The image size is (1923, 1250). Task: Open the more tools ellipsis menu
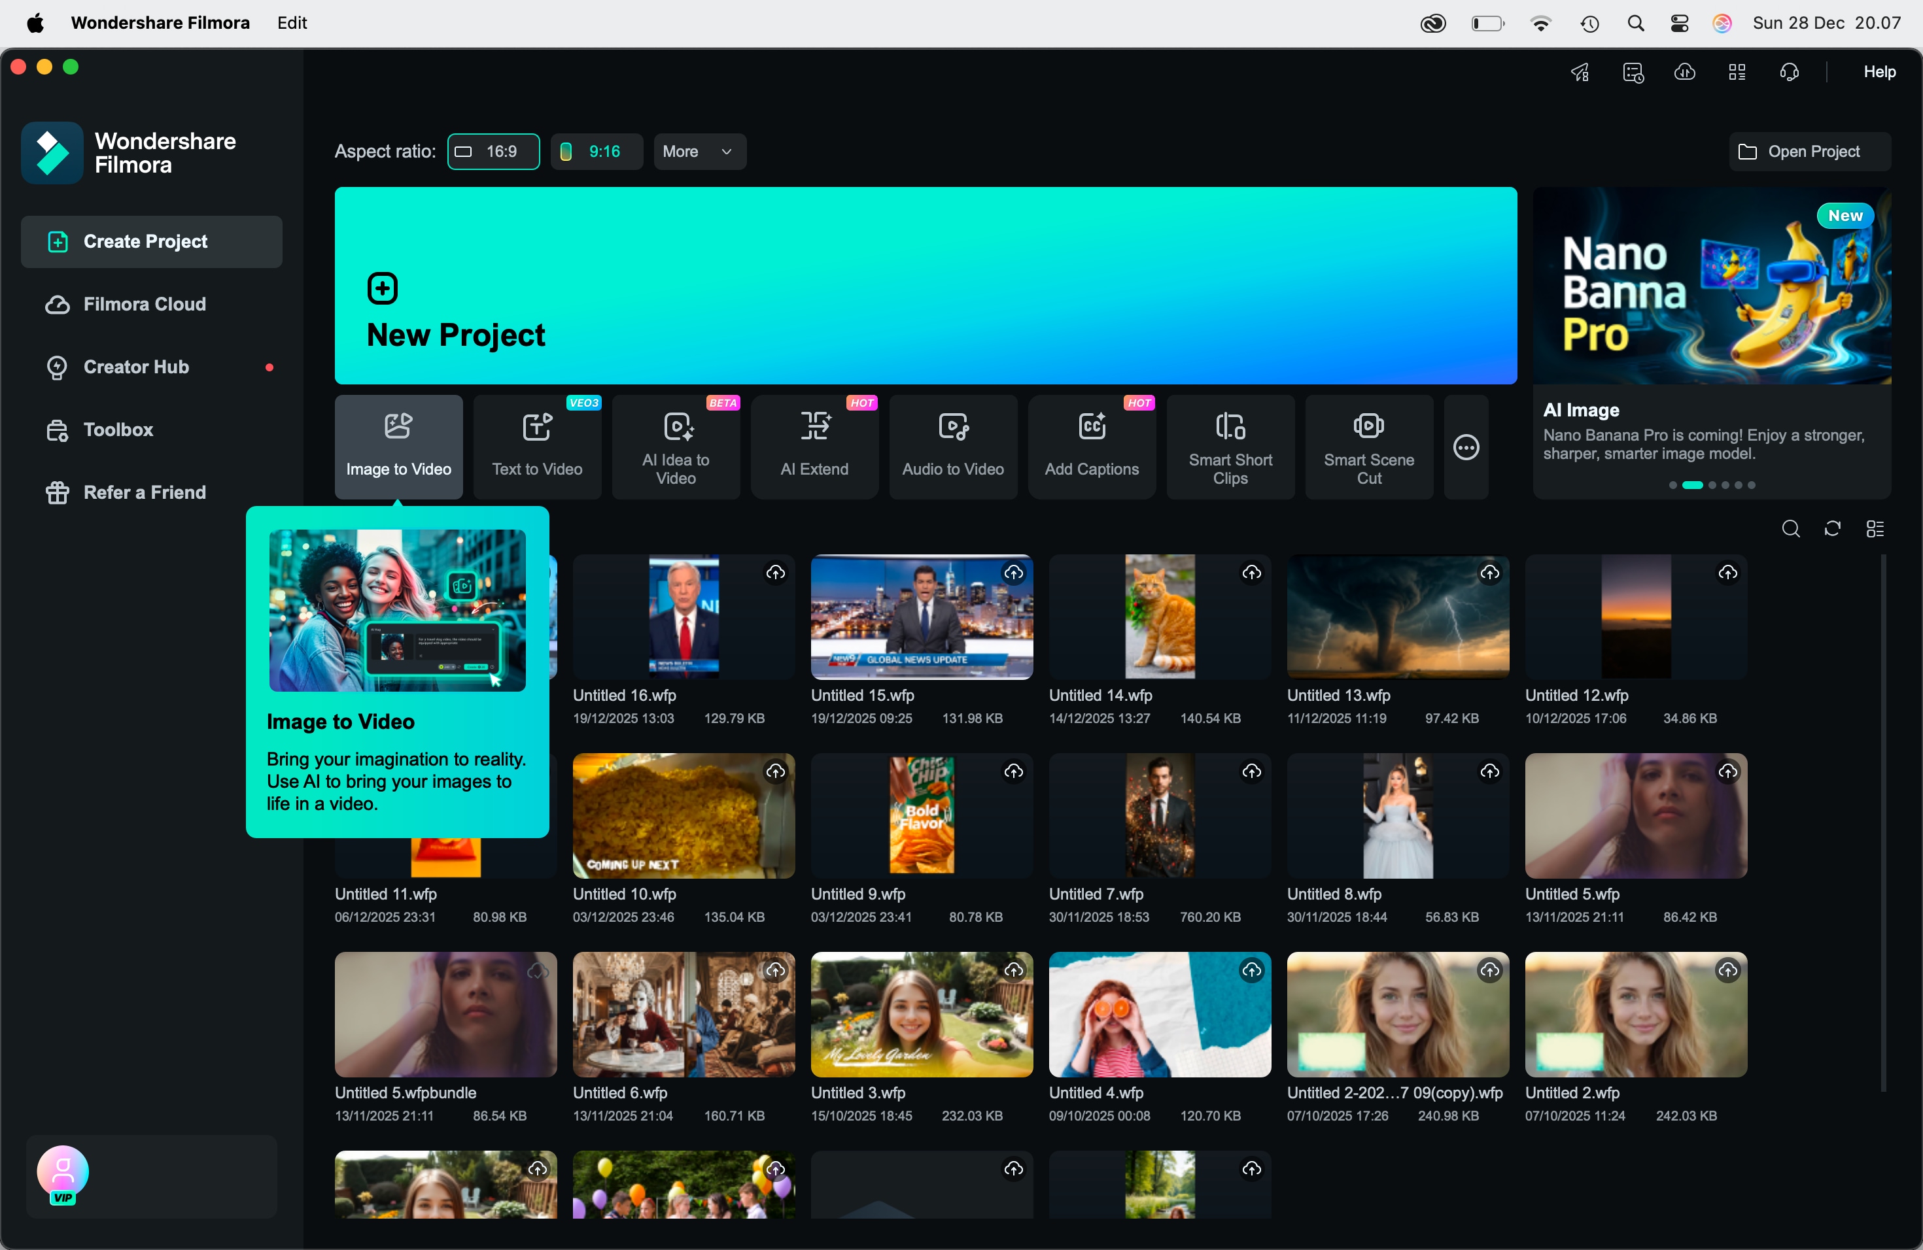(x=1465, y=447)
